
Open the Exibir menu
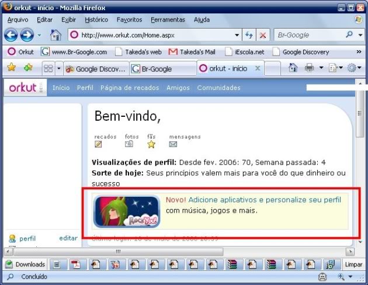[x=68, y=20]
